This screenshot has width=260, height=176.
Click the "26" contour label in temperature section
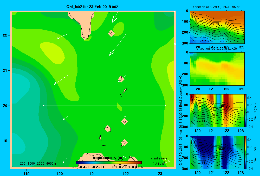213,19
